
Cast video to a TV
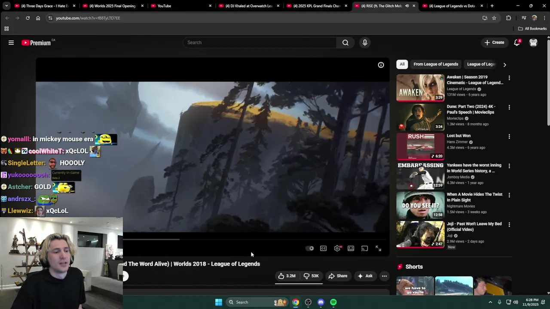365,248
